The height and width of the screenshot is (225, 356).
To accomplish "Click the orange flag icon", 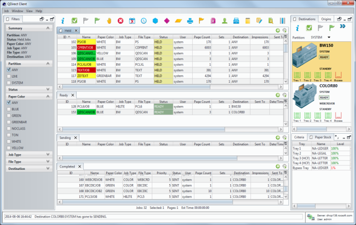I will [x=201, y=21].
